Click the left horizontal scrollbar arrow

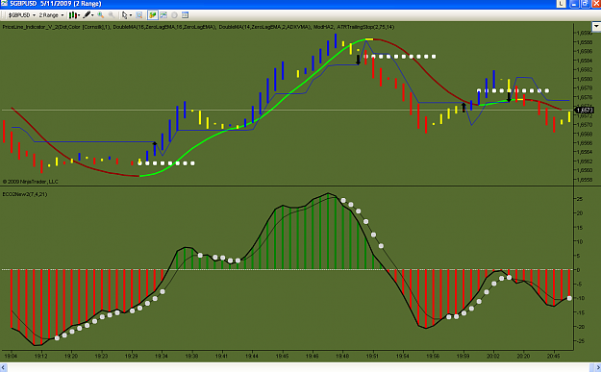(4, 368)
